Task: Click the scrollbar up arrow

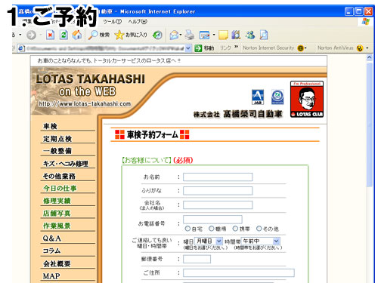Action: click(370, 57)
